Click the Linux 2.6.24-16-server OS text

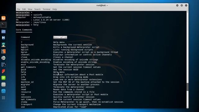51,20
